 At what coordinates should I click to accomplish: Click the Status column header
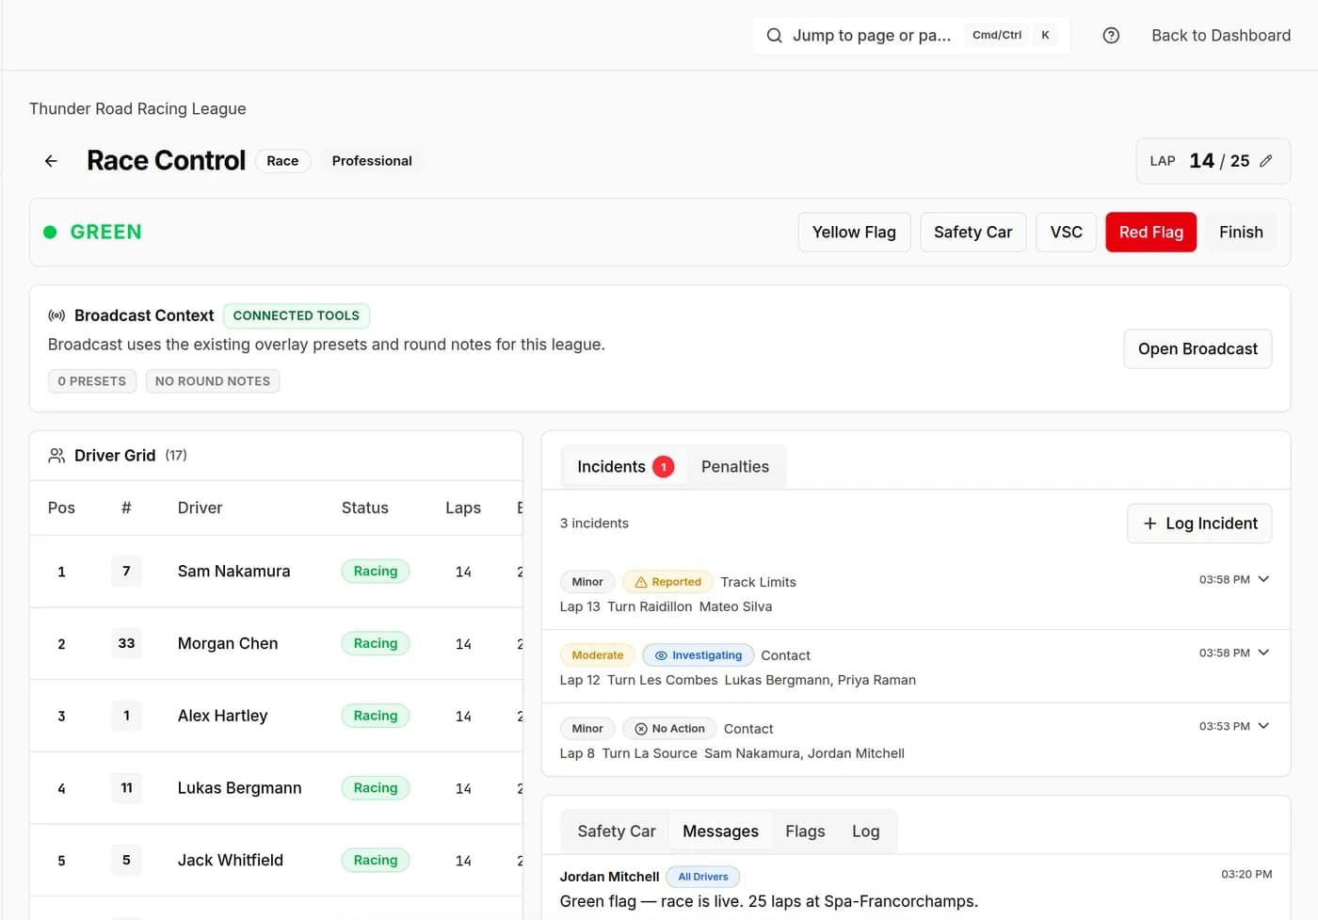(365, 508)
